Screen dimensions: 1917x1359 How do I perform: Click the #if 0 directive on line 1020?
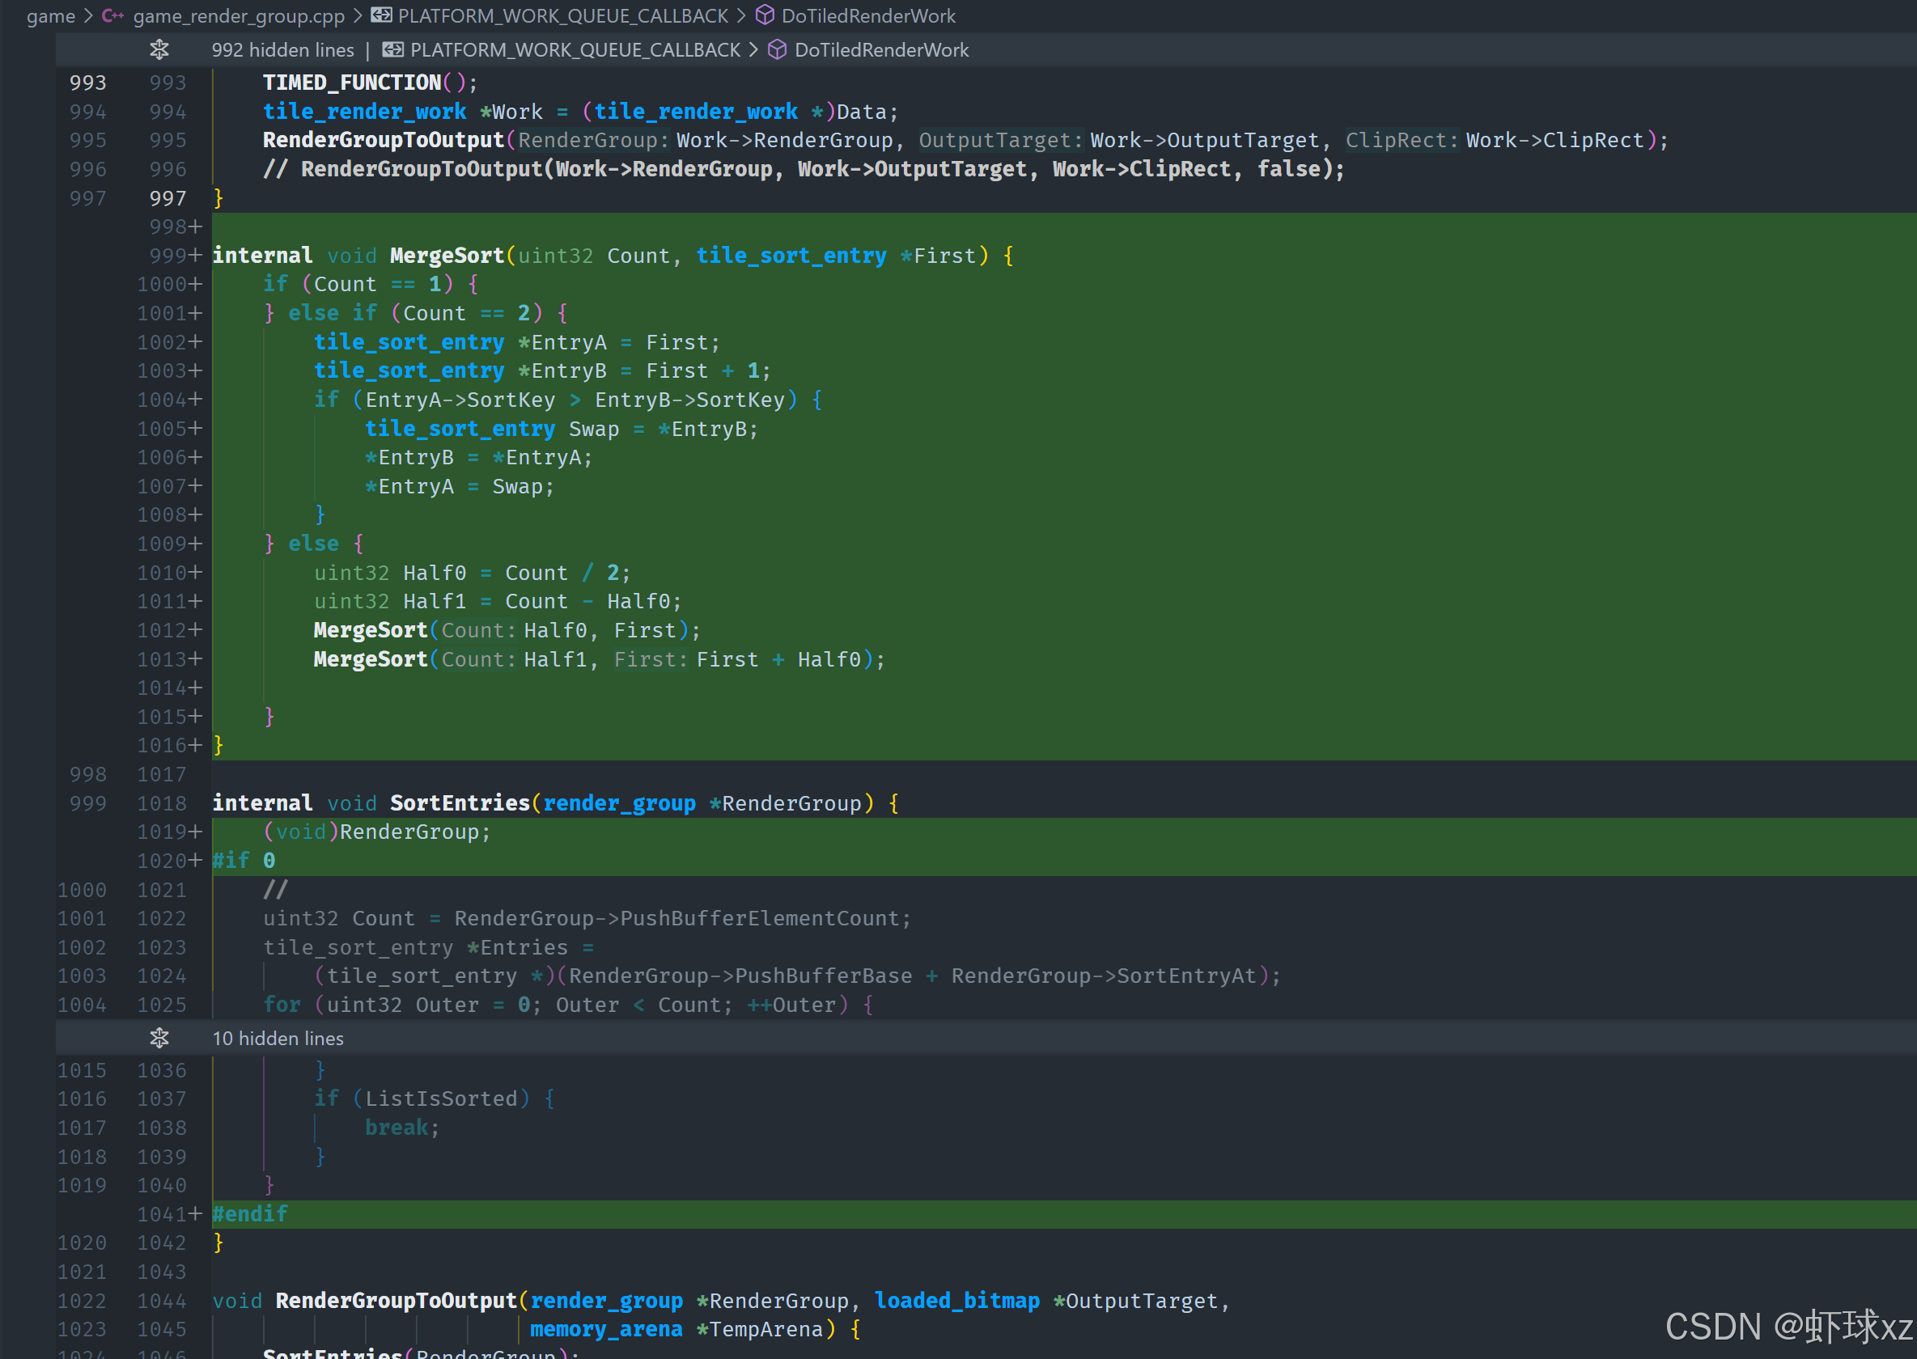[244, 861]
